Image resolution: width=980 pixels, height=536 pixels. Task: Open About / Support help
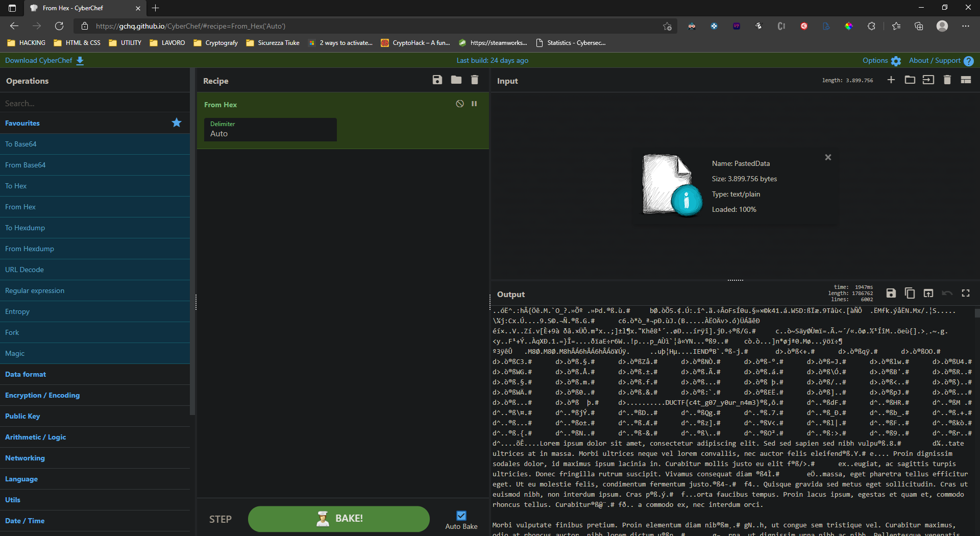pyautogui.click(x=941, y=60)
